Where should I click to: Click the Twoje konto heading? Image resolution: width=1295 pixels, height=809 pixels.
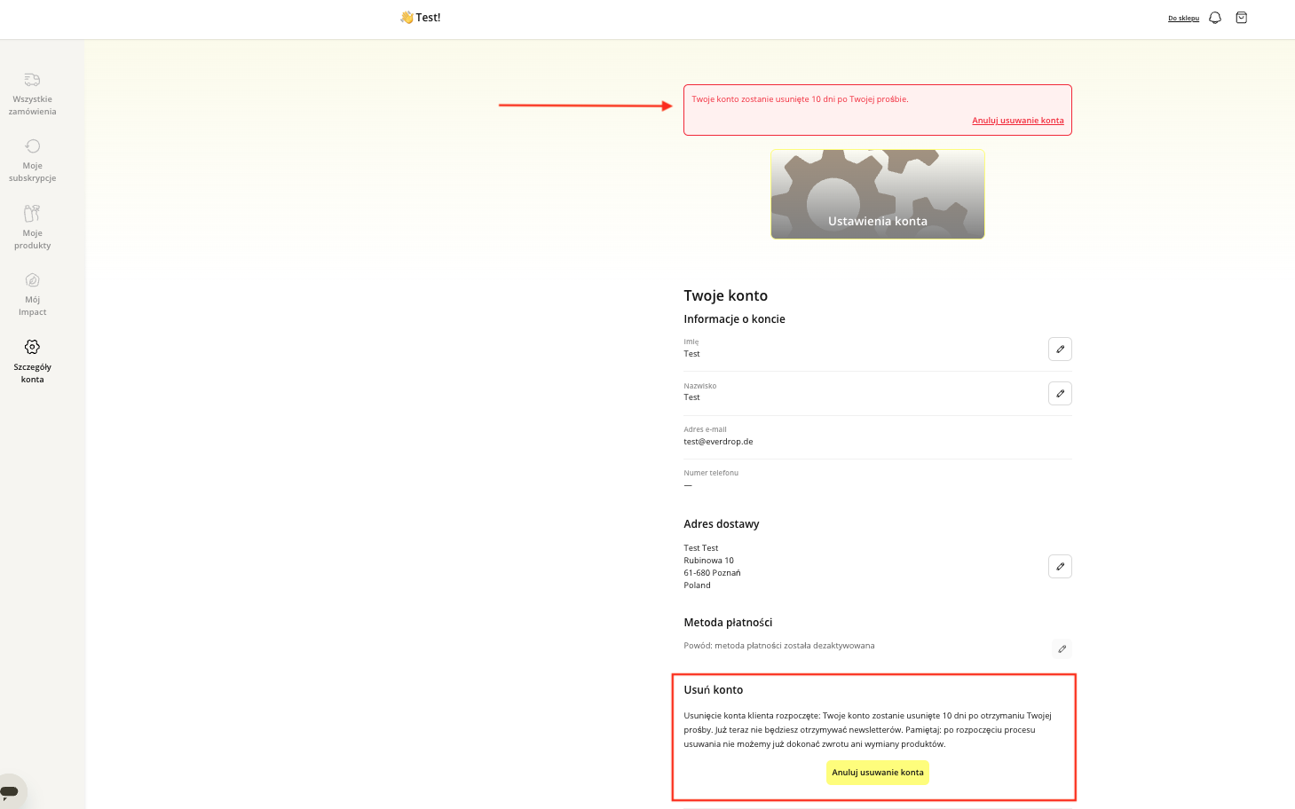(726, 295)
